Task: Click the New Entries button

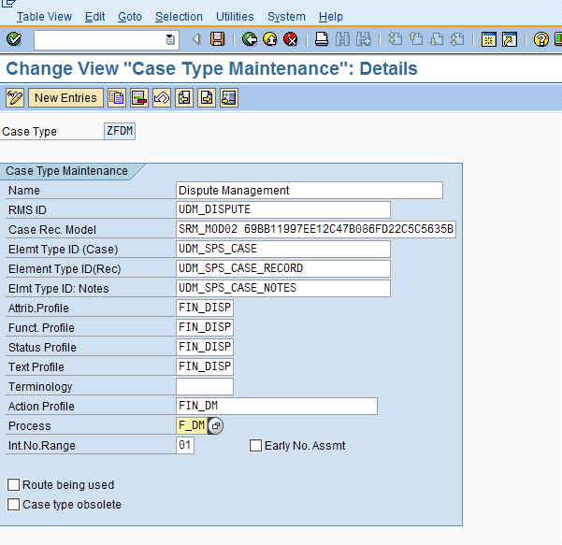Action: [65, 98]
